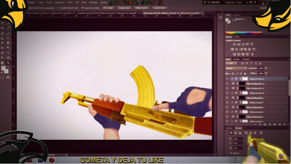Viewport: 291px width, 164px height.
Task: Hide the Brillo/contraste 11 layer
Action: coord(227,79)
